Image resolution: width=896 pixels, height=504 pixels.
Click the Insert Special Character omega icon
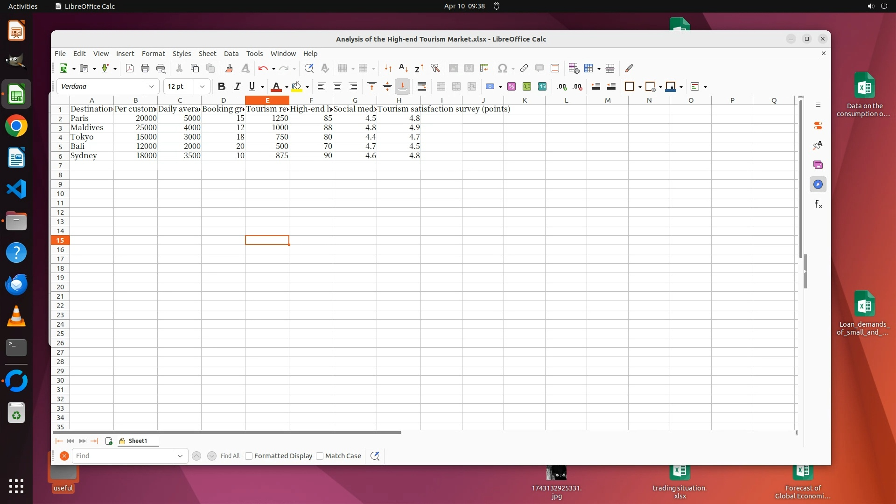click(502, 68)
